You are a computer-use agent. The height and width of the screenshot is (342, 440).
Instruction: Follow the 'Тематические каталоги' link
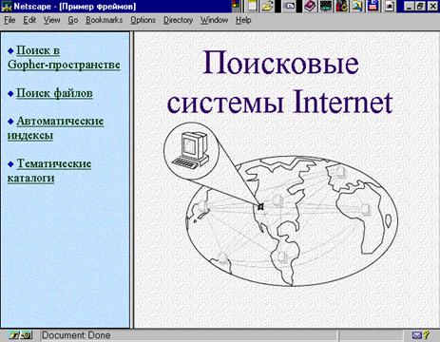point(49,171)
